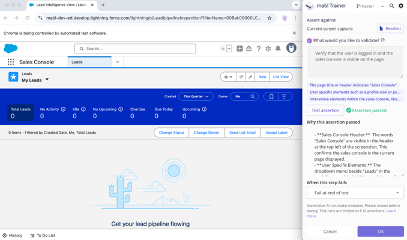
Task: Open the Trailhead guidance icon
Action: pos(249,49)
